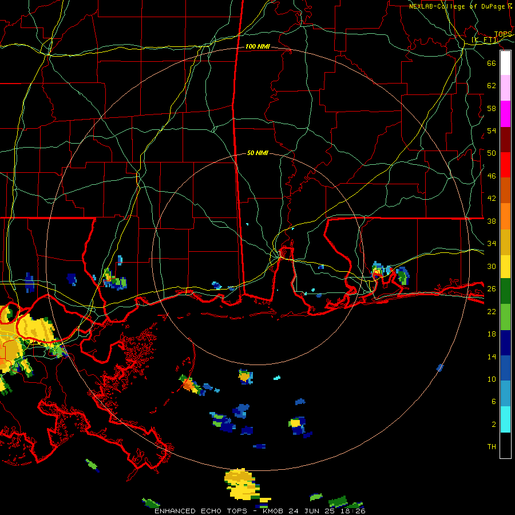Click the 54 legend value
515x515 pixels.
coord(492,130)
